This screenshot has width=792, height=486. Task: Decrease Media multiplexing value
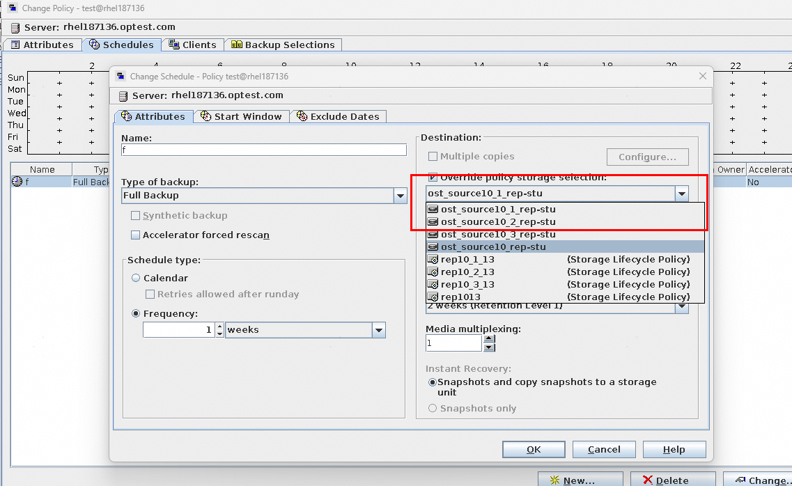(x=489, y=347)
